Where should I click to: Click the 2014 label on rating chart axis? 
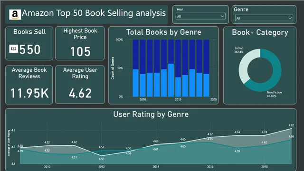(x=156, y=167)
